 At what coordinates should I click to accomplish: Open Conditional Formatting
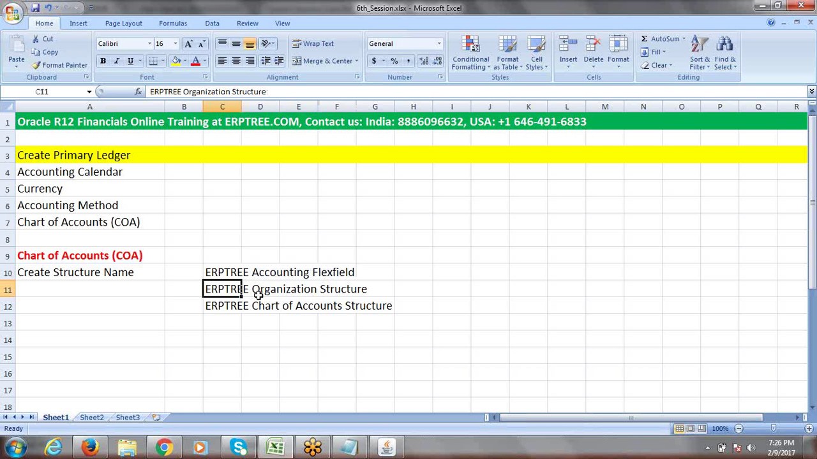[x=471, y=53]
